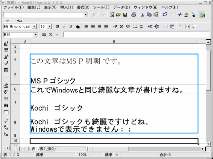Select row 10 header
The image size is (213, 159).
coord(15,141)
